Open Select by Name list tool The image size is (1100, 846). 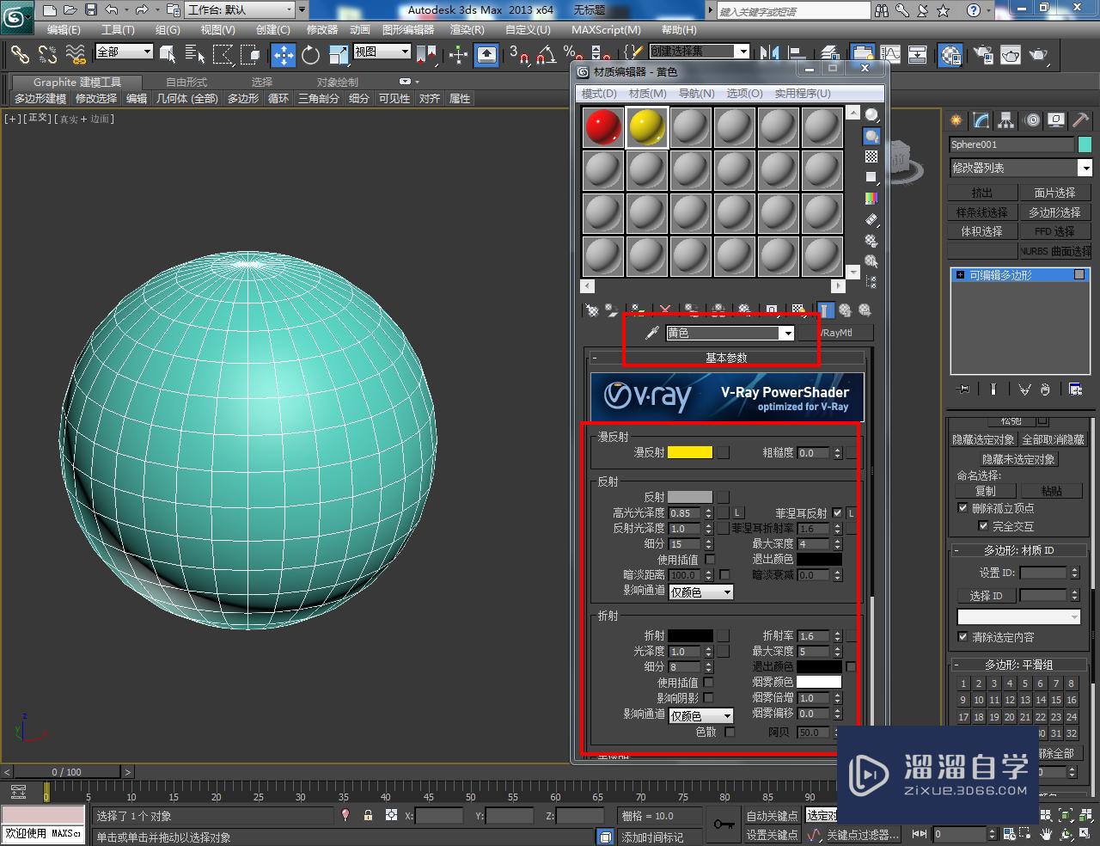tap(195, 55)
